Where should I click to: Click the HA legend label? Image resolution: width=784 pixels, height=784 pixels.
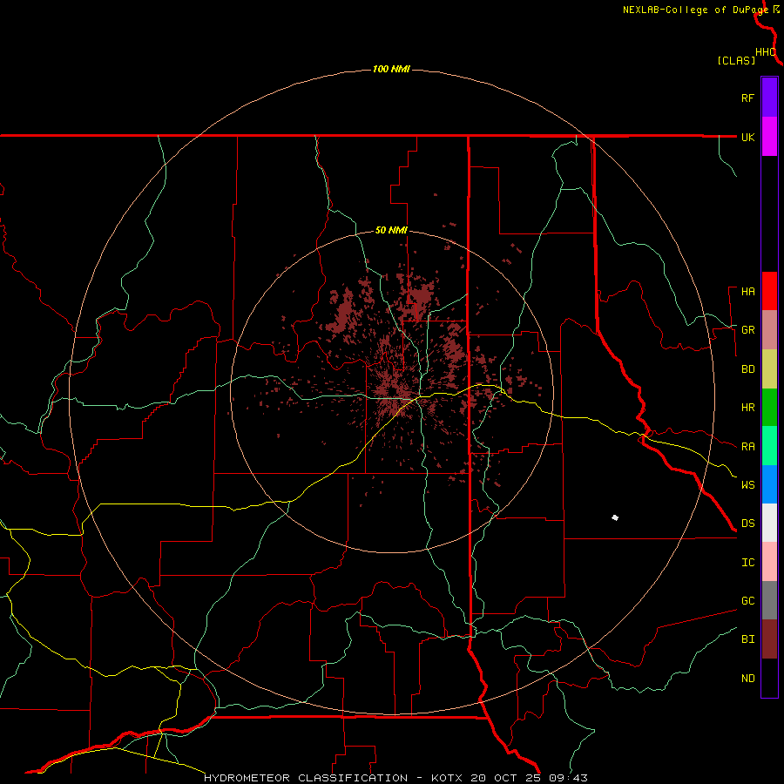[x=748, y=291]
